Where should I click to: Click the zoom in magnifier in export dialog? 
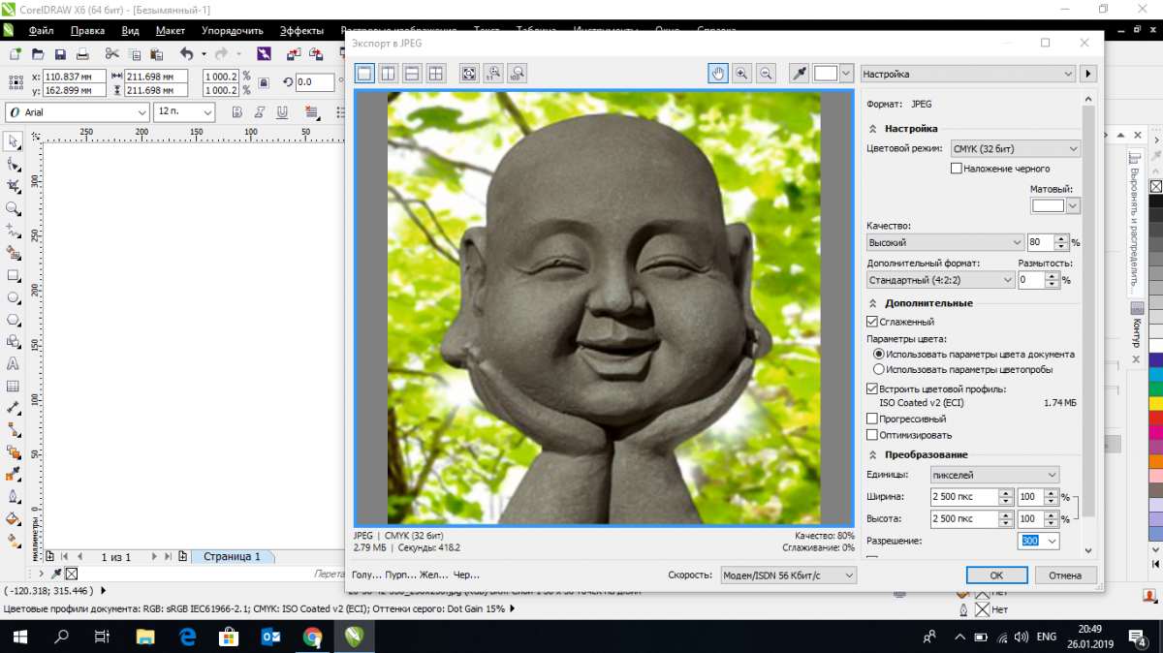click(742, 74)
